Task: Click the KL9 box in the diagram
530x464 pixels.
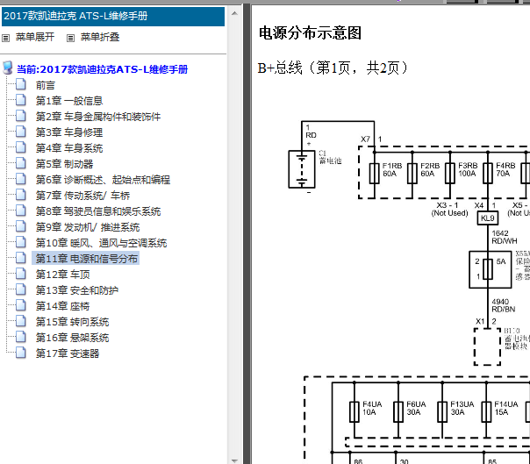Action: (x=487, y=218)
